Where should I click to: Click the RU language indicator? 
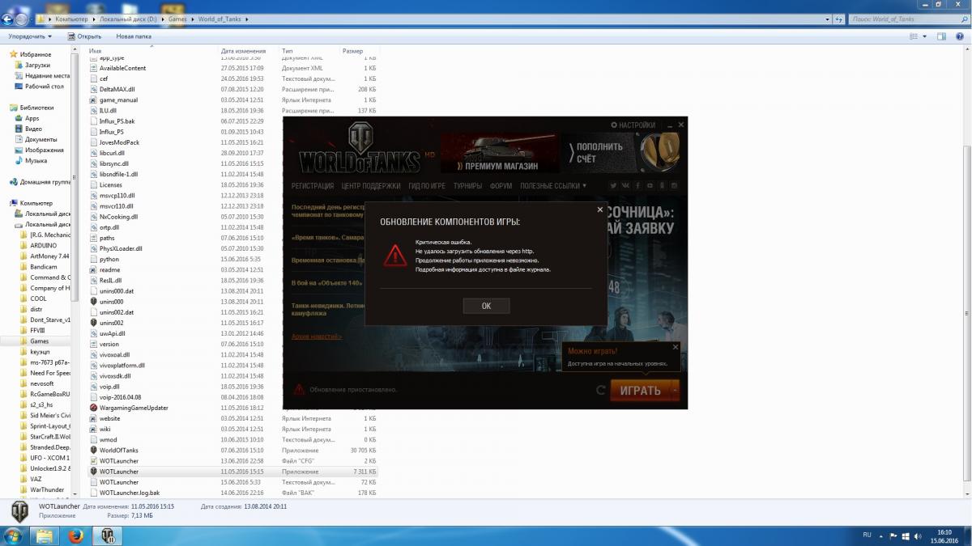(x=867, y=535)
